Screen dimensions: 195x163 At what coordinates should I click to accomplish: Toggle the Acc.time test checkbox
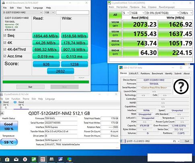5,56
